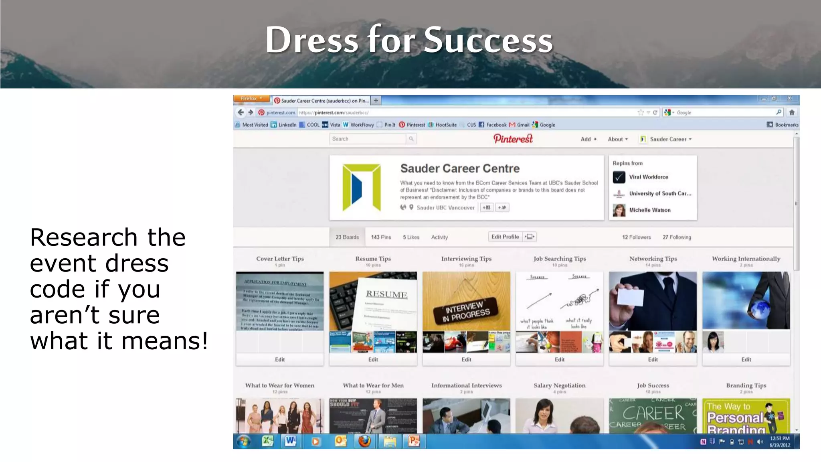Viewport: 821px width, 462px height.
Task: Edit the Interviewing Tips board
Action: (x=466, y=359)
